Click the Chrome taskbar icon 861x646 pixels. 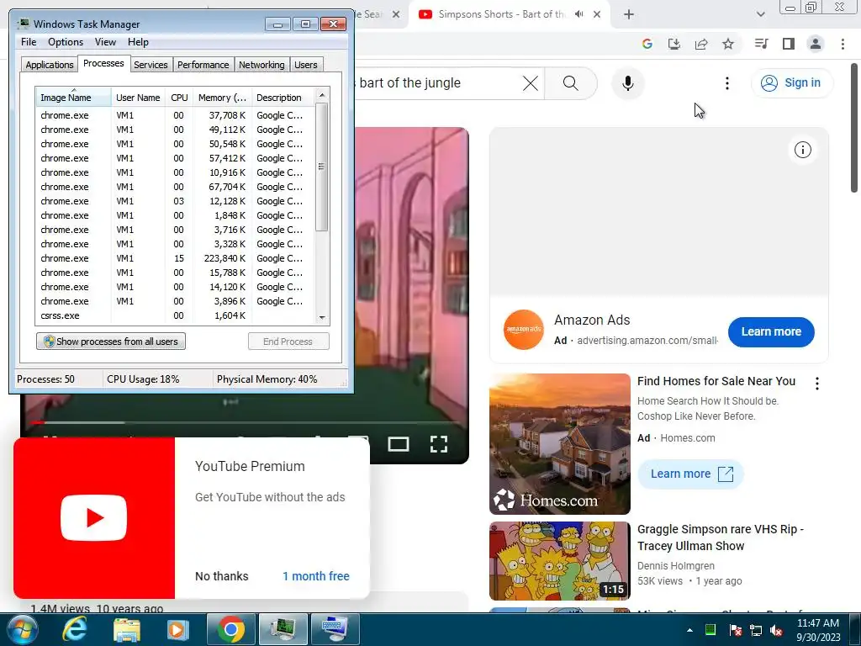tap(230, 629)
